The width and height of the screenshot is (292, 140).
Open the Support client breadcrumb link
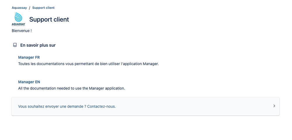coord(43,8)
